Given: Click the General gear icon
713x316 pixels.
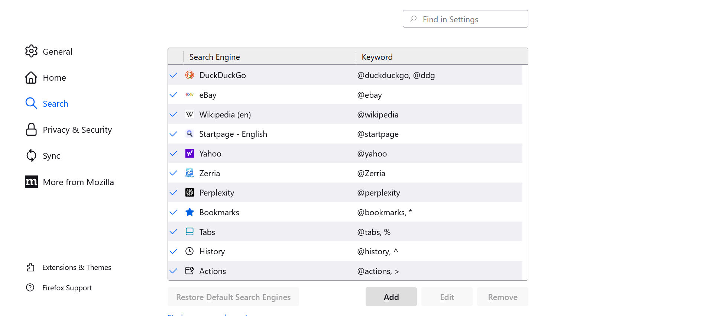Looking at the screenshot, I should coord(31,51).
